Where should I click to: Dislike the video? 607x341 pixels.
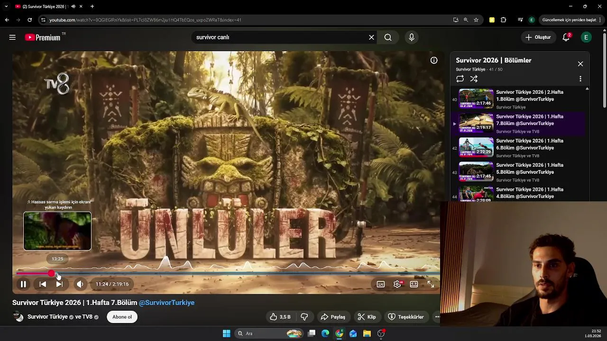(304, 317)
